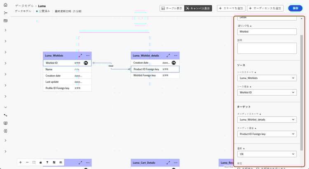309x169 pixels.
Task: Click the merging-arrows icon below Home
Action: click(x=5, y=13)
